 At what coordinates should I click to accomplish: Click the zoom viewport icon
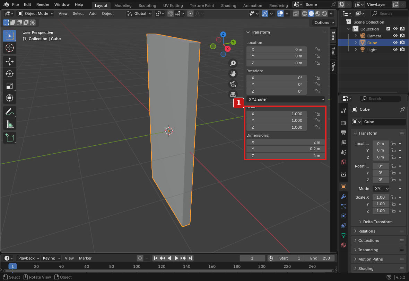point(233,63)
